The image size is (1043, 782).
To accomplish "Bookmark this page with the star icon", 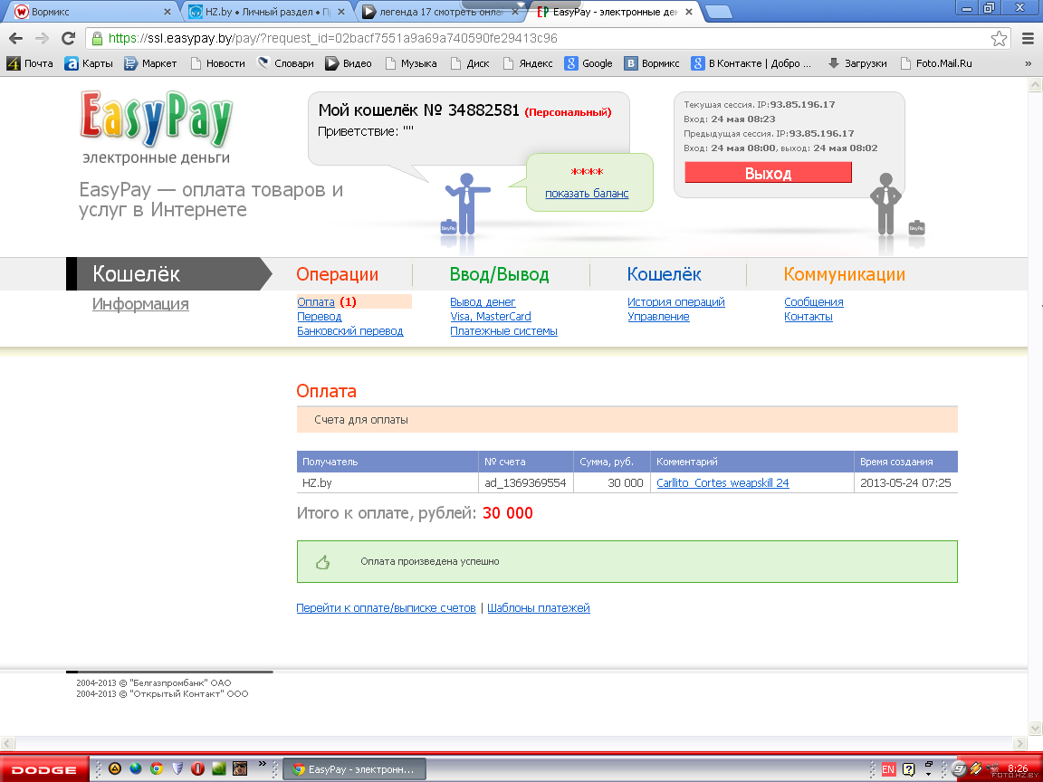I will click(999, 39).
